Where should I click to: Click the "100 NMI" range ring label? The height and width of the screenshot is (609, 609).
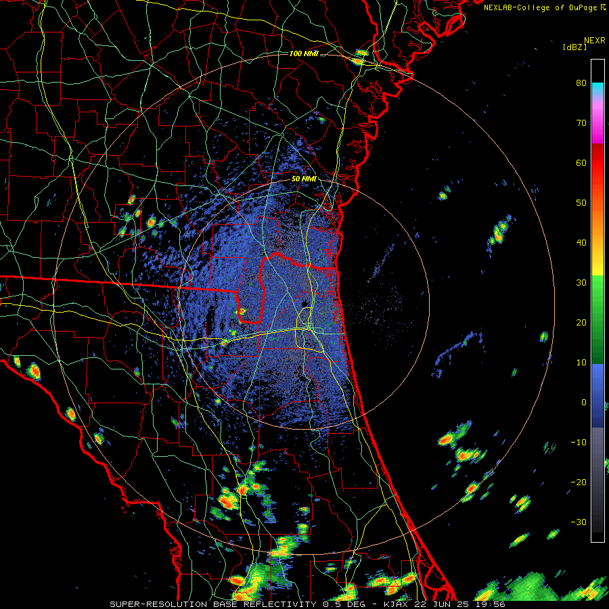(304, 53)
